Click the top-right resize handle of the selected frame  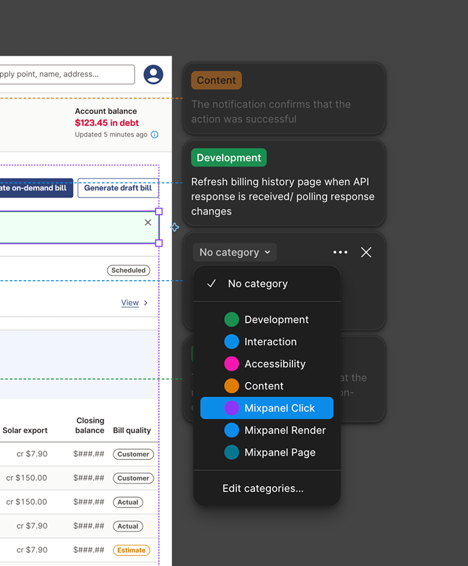point(159,212)
